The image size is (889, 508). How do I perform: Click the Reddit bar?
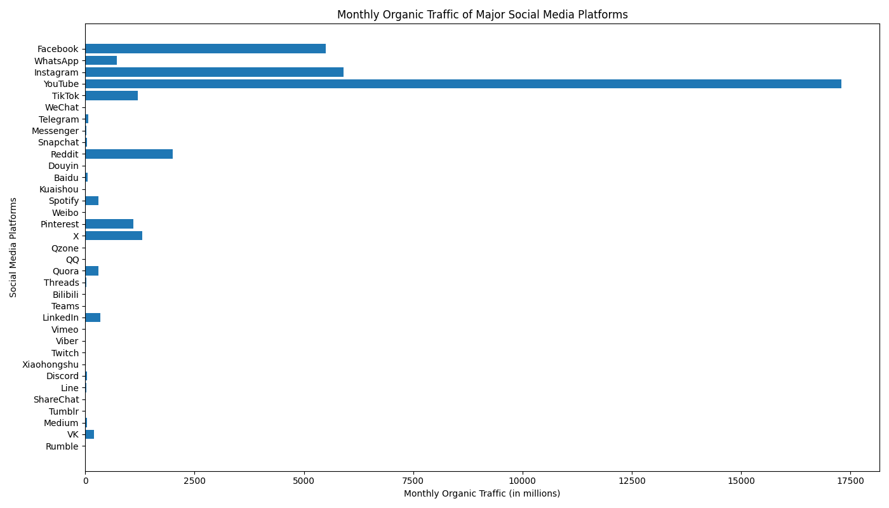[129, 154]
